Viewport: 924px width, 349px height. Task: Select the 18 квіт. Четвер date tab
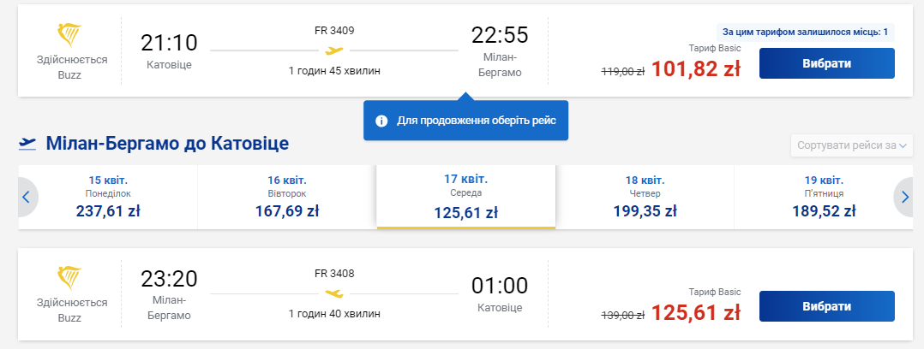pyautogui.click(x=645, y=197)
